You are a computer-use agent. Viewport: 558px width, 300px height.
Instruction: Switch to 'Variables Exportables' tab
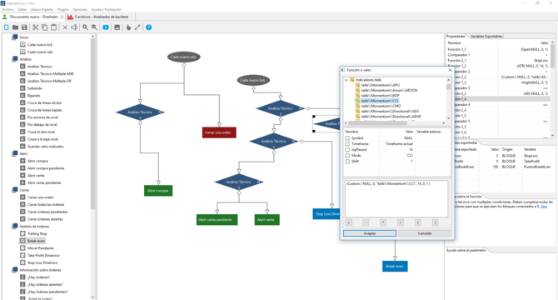pyautogui.click(x=486, y=37)
